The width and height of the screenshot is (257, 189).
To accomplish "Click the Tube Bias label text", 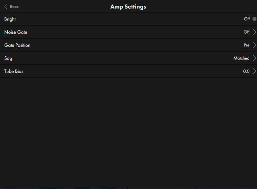I will (x=14, y=71).
